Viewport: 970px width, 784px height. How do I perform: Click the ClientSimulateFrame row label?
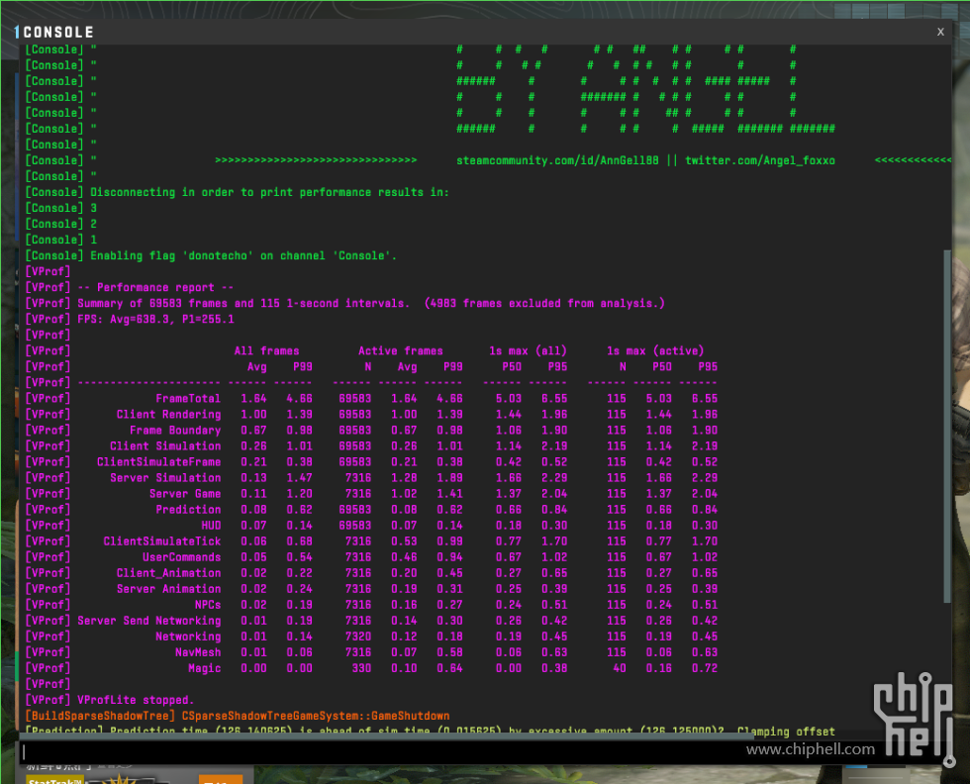[x=159, y=462]
